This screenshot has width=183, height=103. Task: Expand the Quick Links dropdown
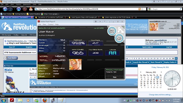coord(147,47)
